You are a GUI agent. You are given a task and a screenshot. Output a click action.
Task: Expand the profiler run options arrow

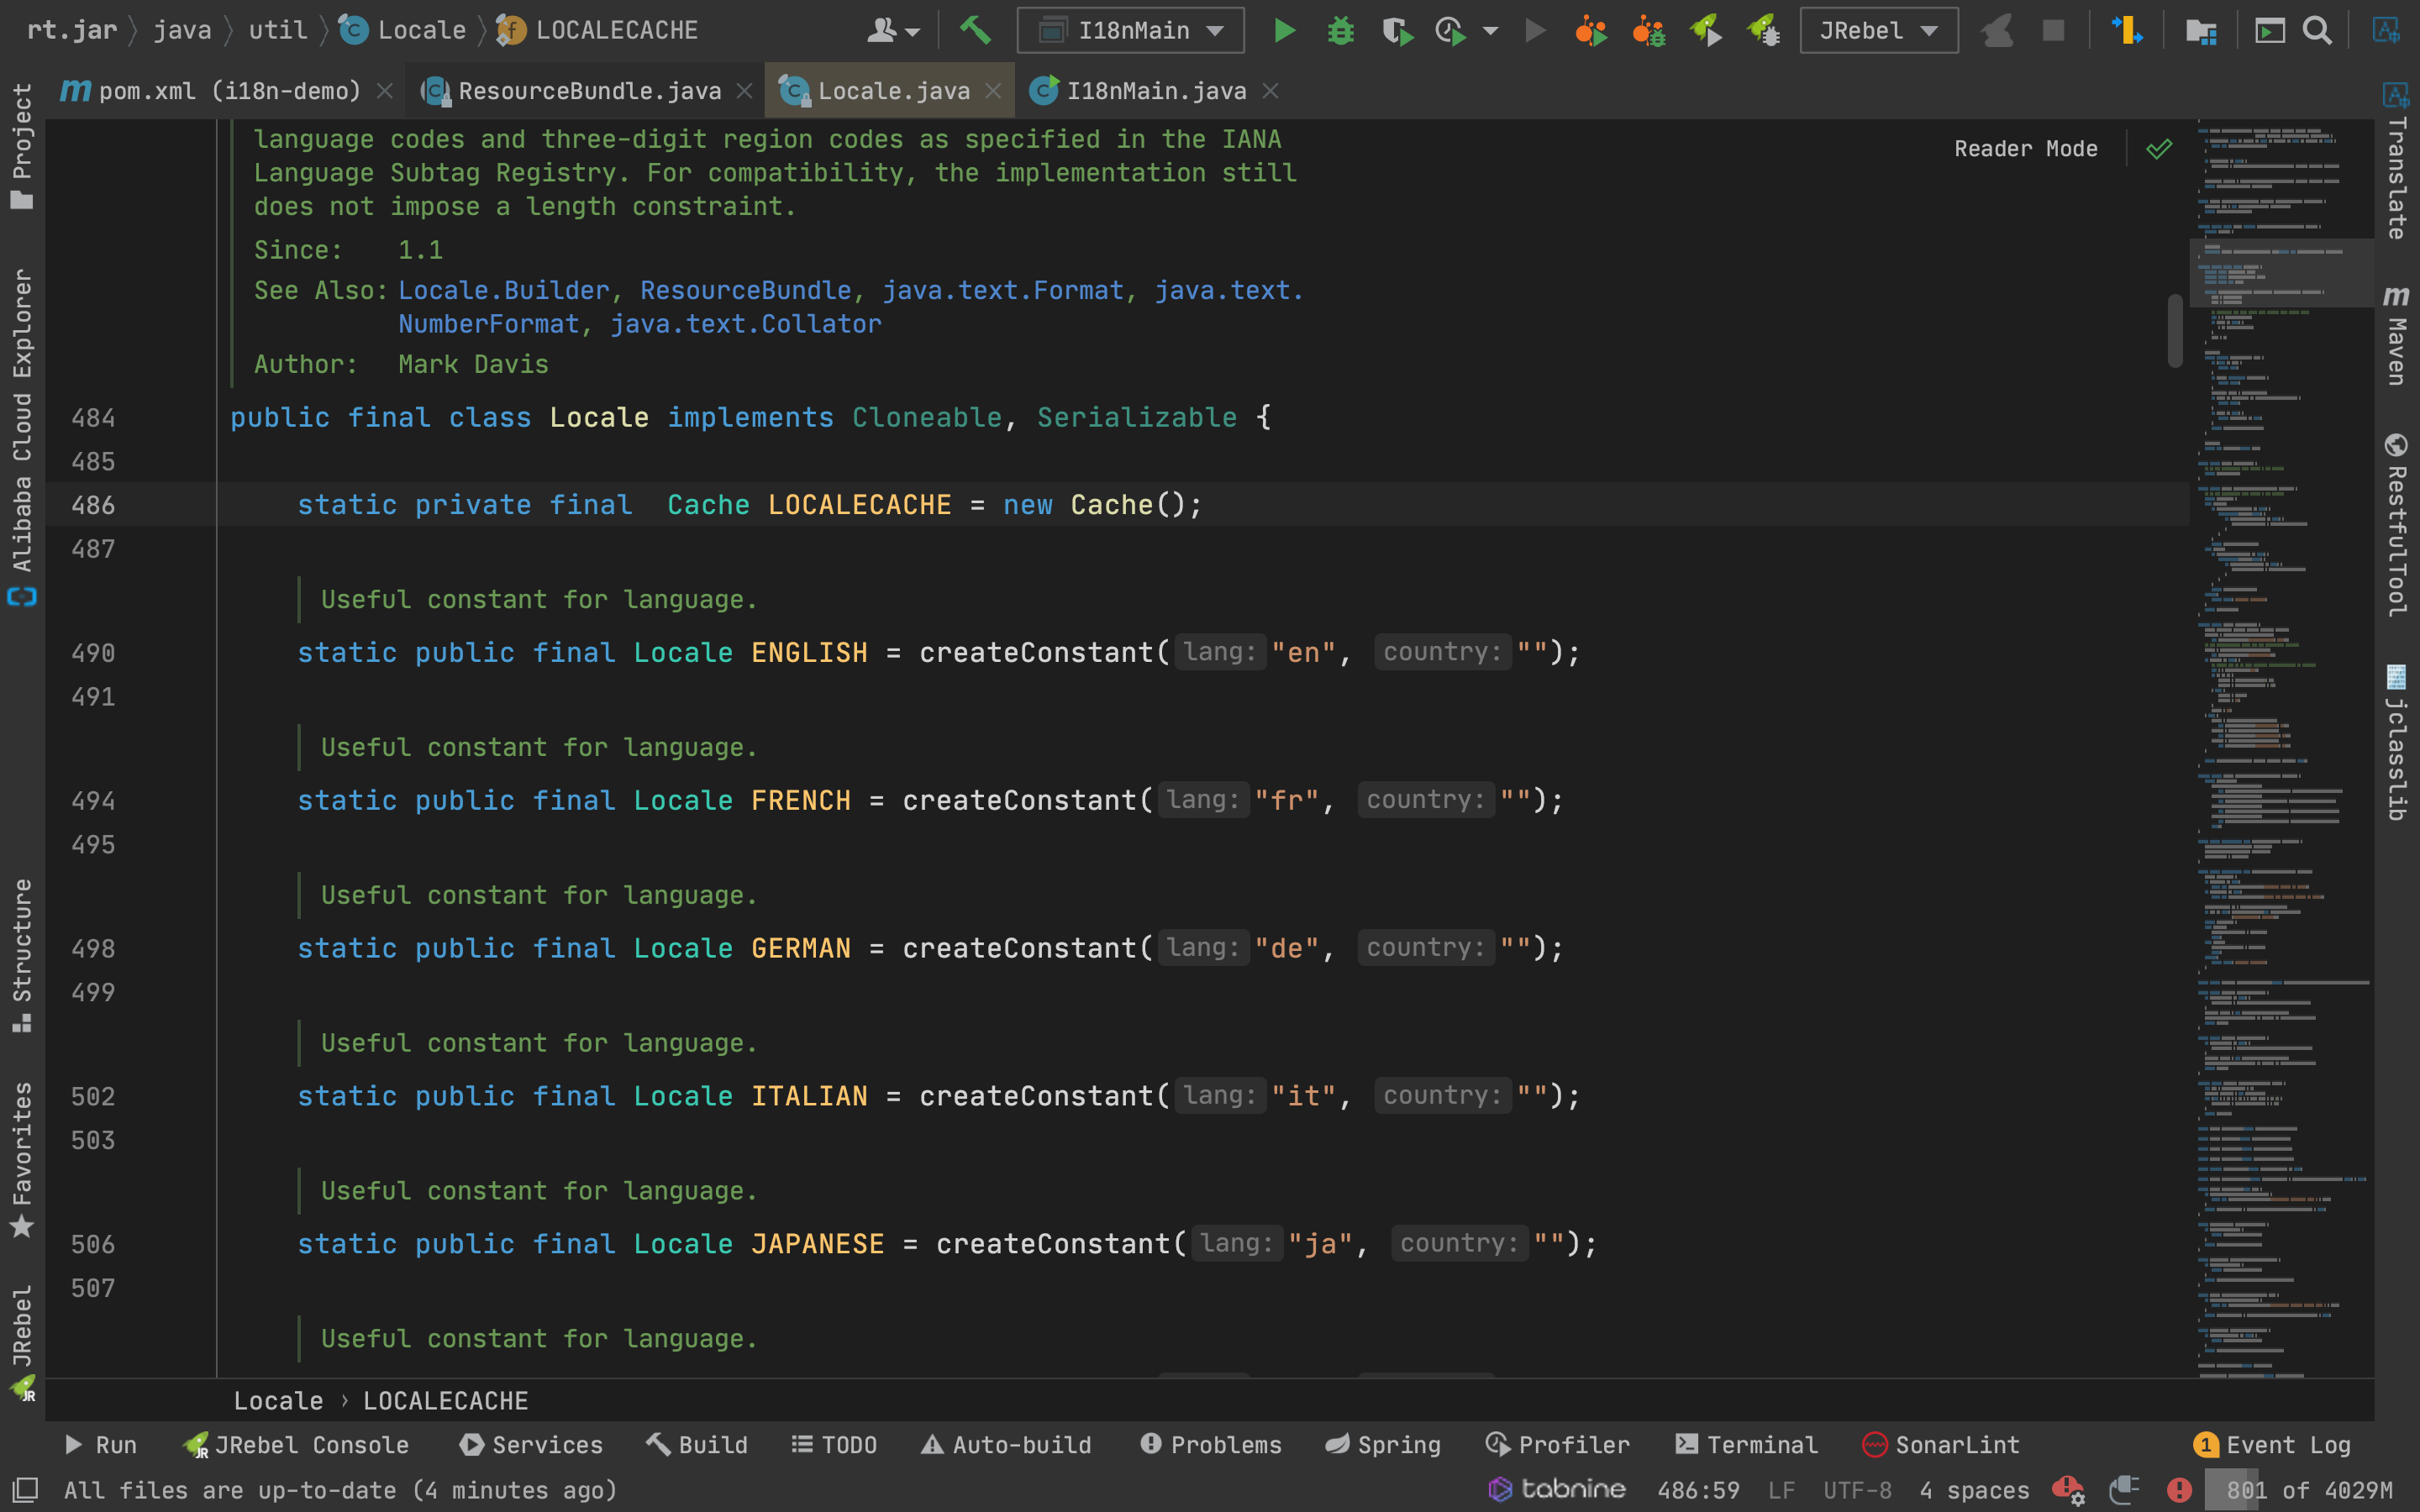coord(1490,31)
